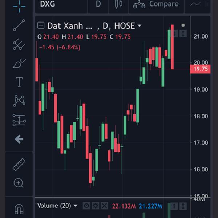Toggle magnet mode
Screen dimensions: 218x218
pyautogui.click(x=19, y=209)
